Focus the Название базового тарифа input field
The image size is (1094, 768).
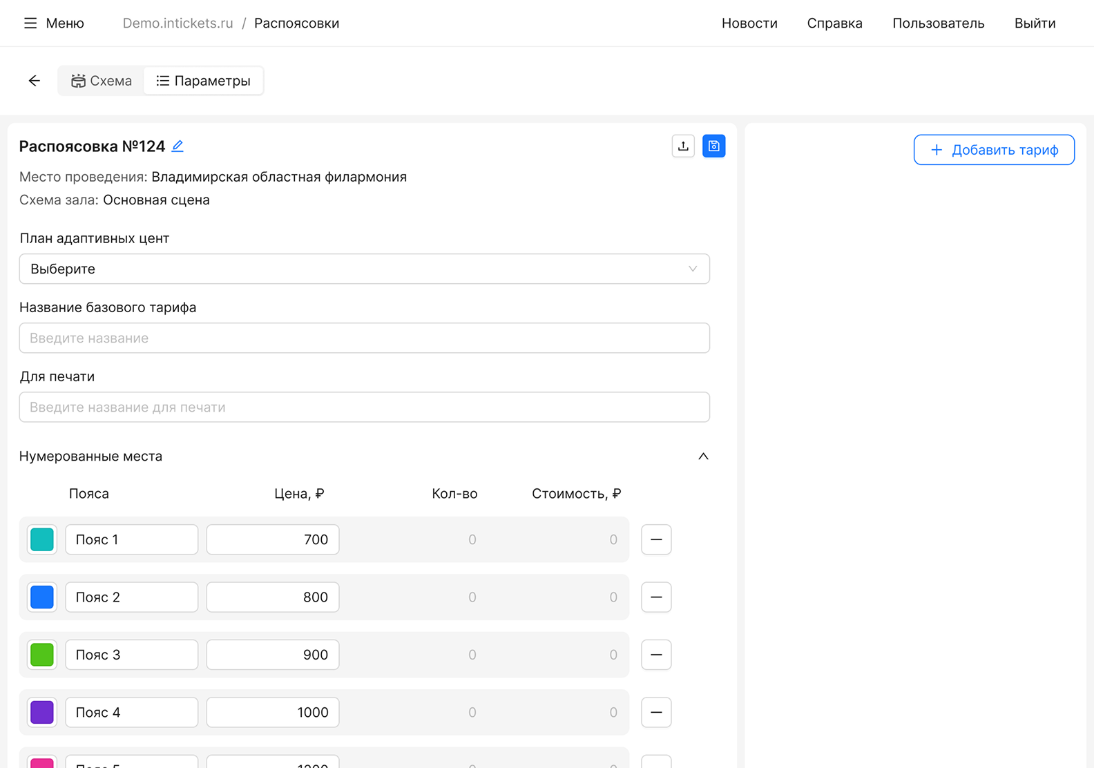click(x=364, y=338)
